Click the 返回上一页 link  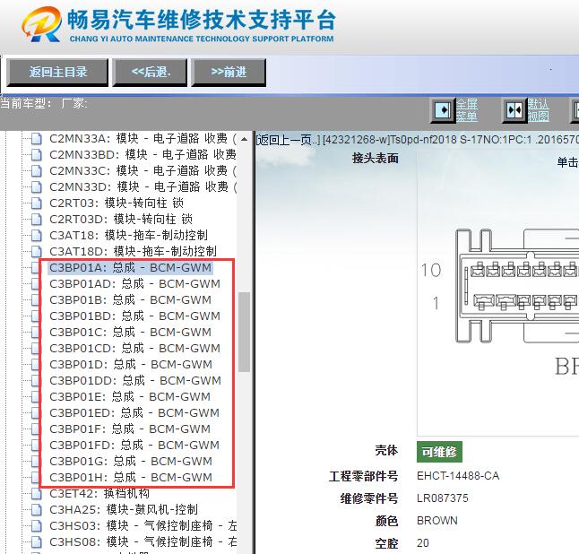pos(289,140)
